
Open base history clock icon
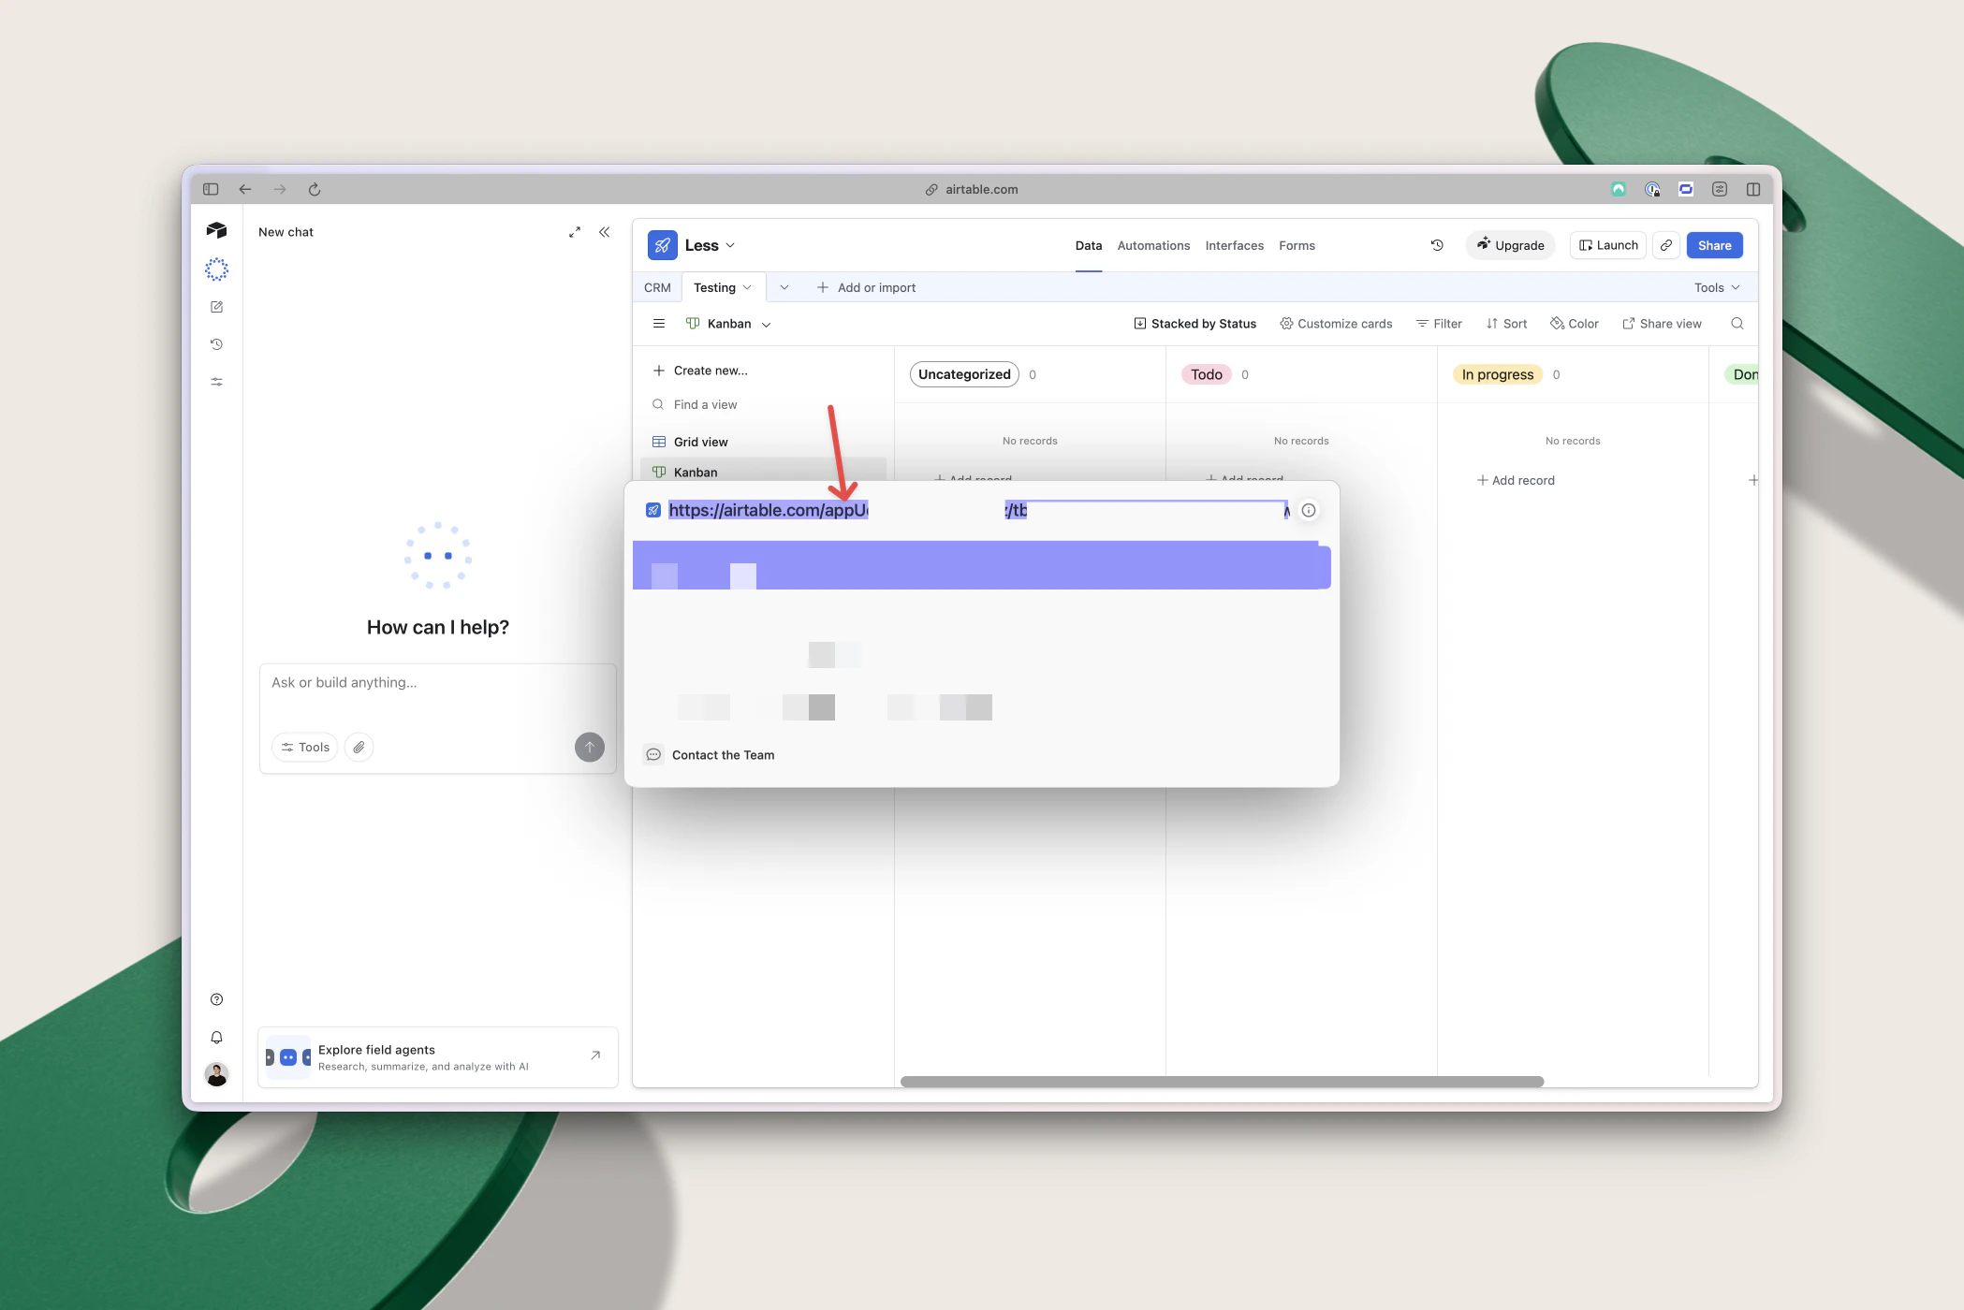click(x=1437, y=245)
